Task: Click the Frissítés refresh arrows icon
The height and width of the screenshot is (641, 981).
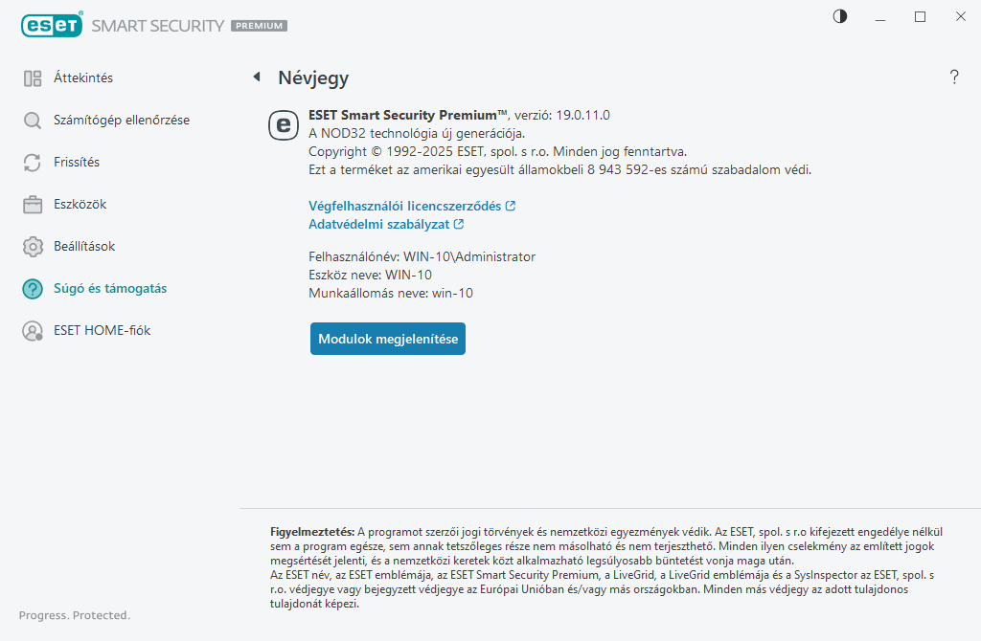Action: [33, 163]
